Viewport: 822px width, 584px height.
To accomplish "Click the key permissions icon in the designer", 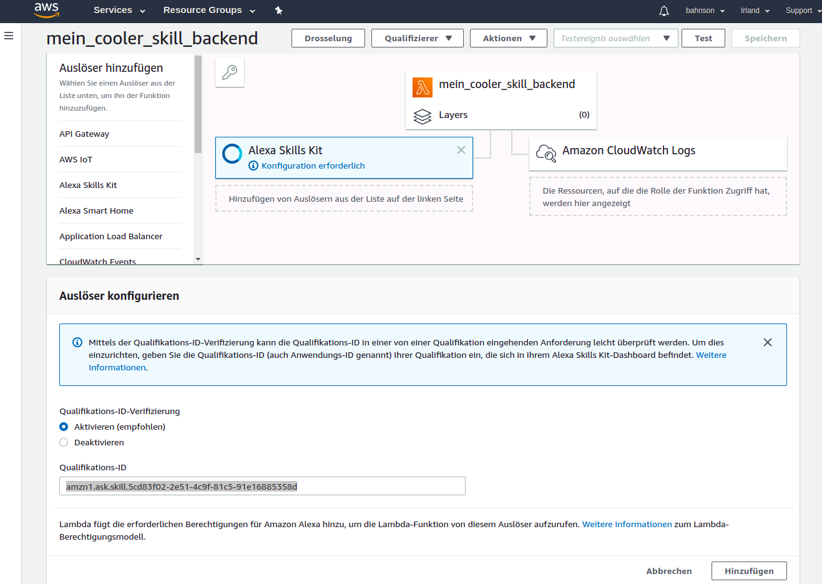I will coord(229,72).
